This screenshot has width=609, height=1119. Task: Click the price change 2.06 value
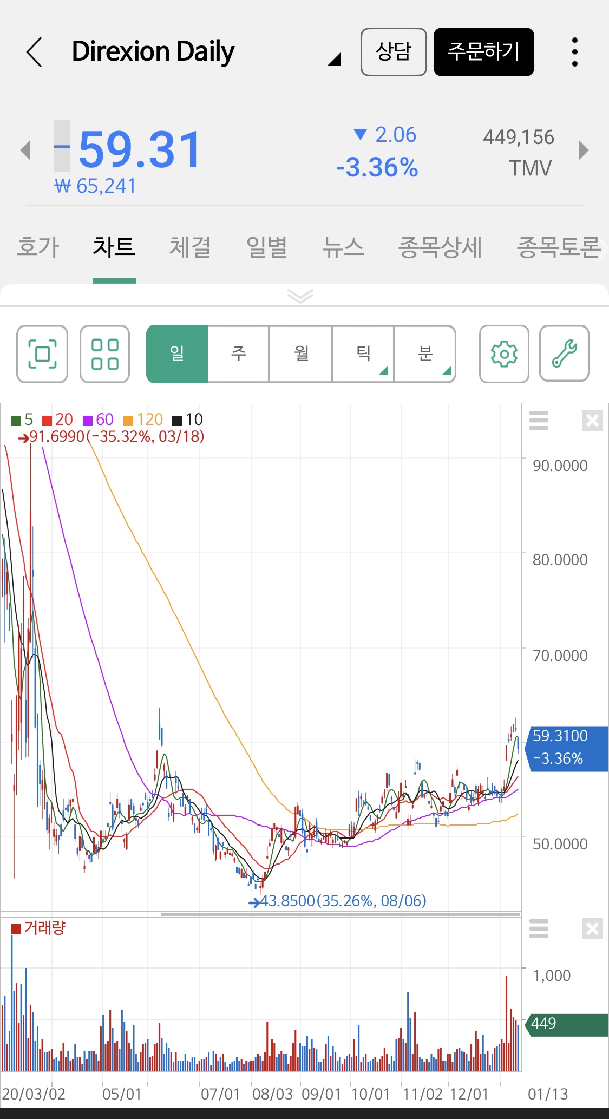click(x=395, y=134)
